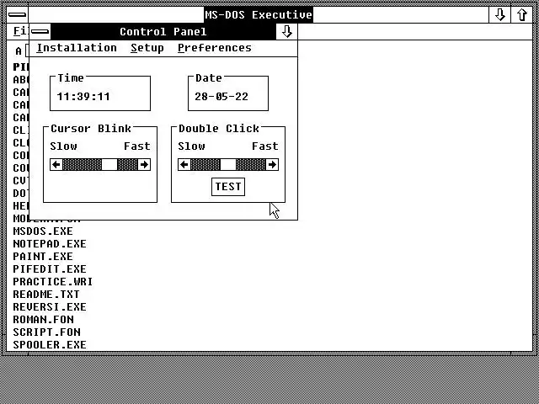Viewport: 539px width, 404px height.
Task: Select MSDOS.EXE in MS-DOS Executive
Action: [43, 231]
